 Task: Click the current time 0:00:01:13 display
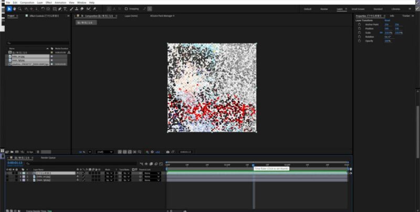click(15, 163)
